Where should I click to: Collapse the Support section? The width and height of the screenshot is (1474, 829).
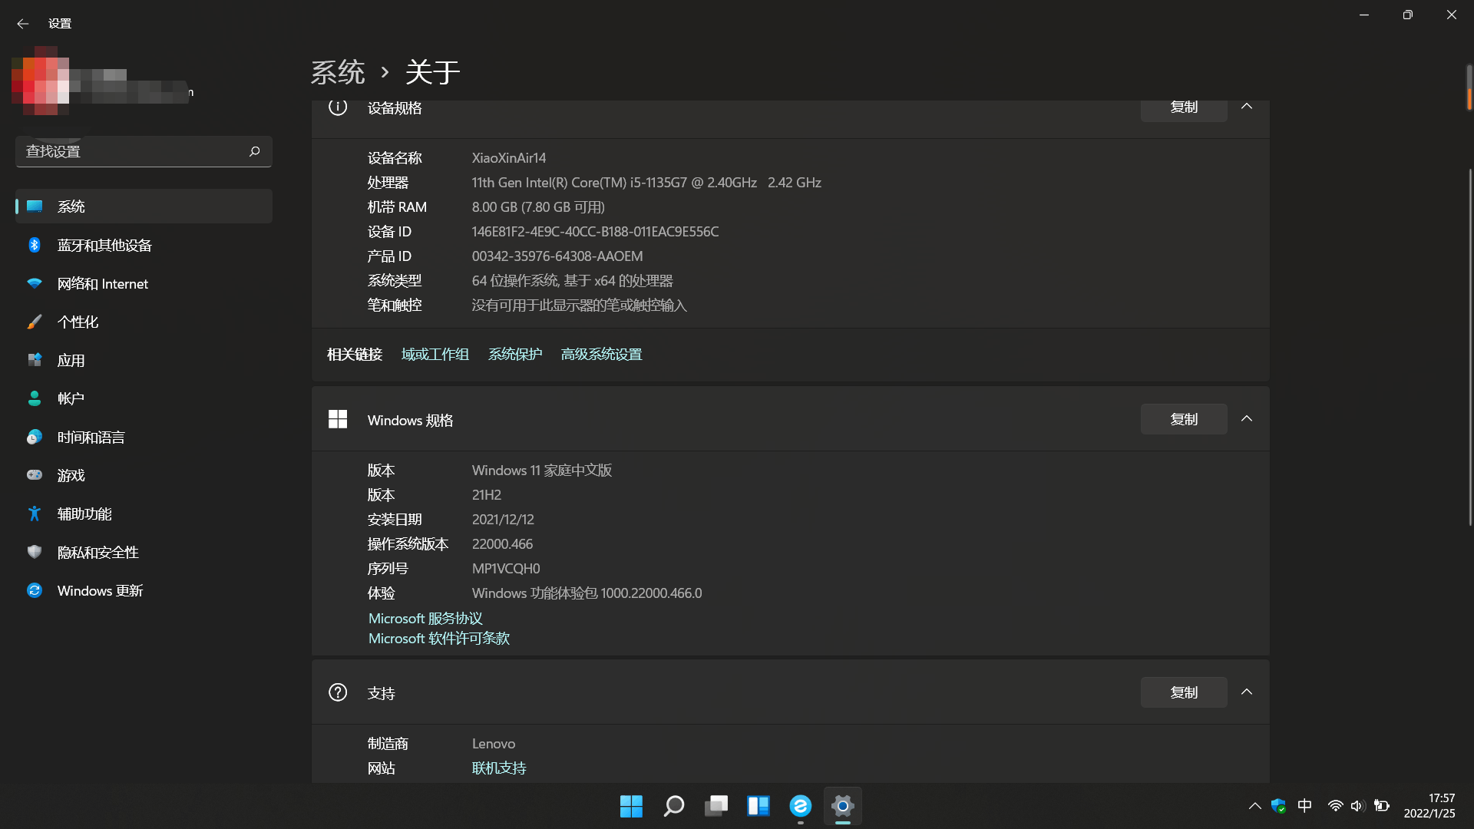click(1247, 692)
